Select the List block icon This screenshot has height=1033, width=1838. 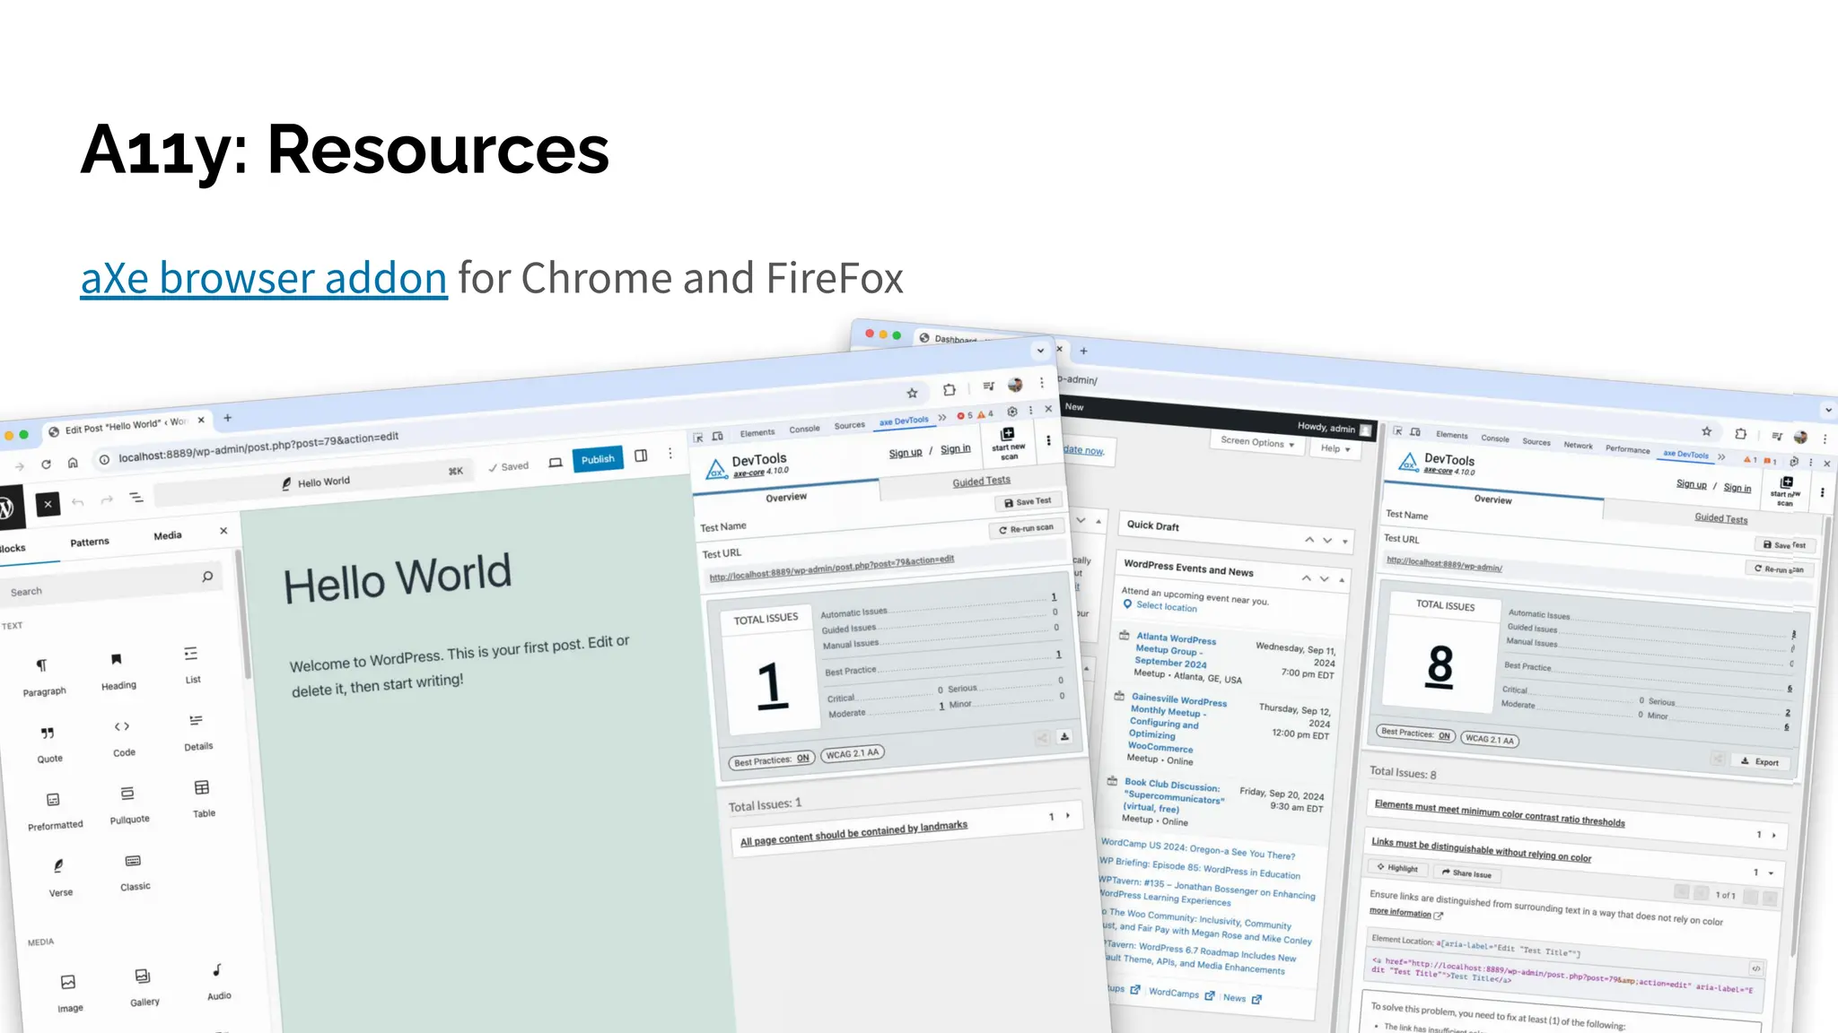click(x=191, y=654)
